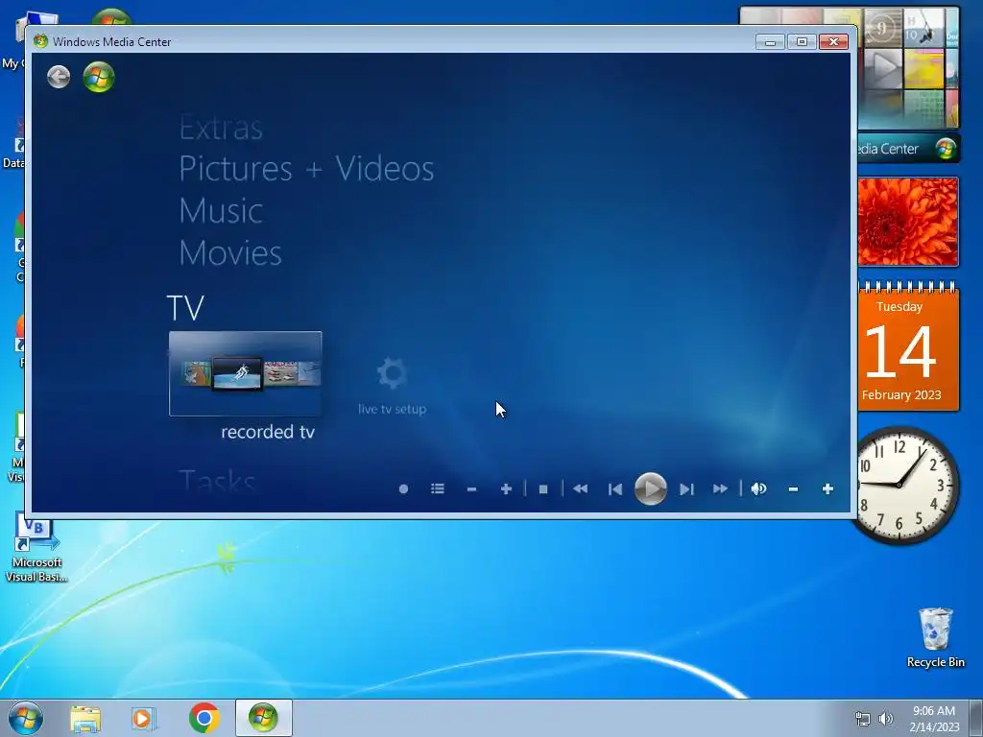Click the rewind button
The width and height of the screenshot is (983, 737).
(581, 488)
